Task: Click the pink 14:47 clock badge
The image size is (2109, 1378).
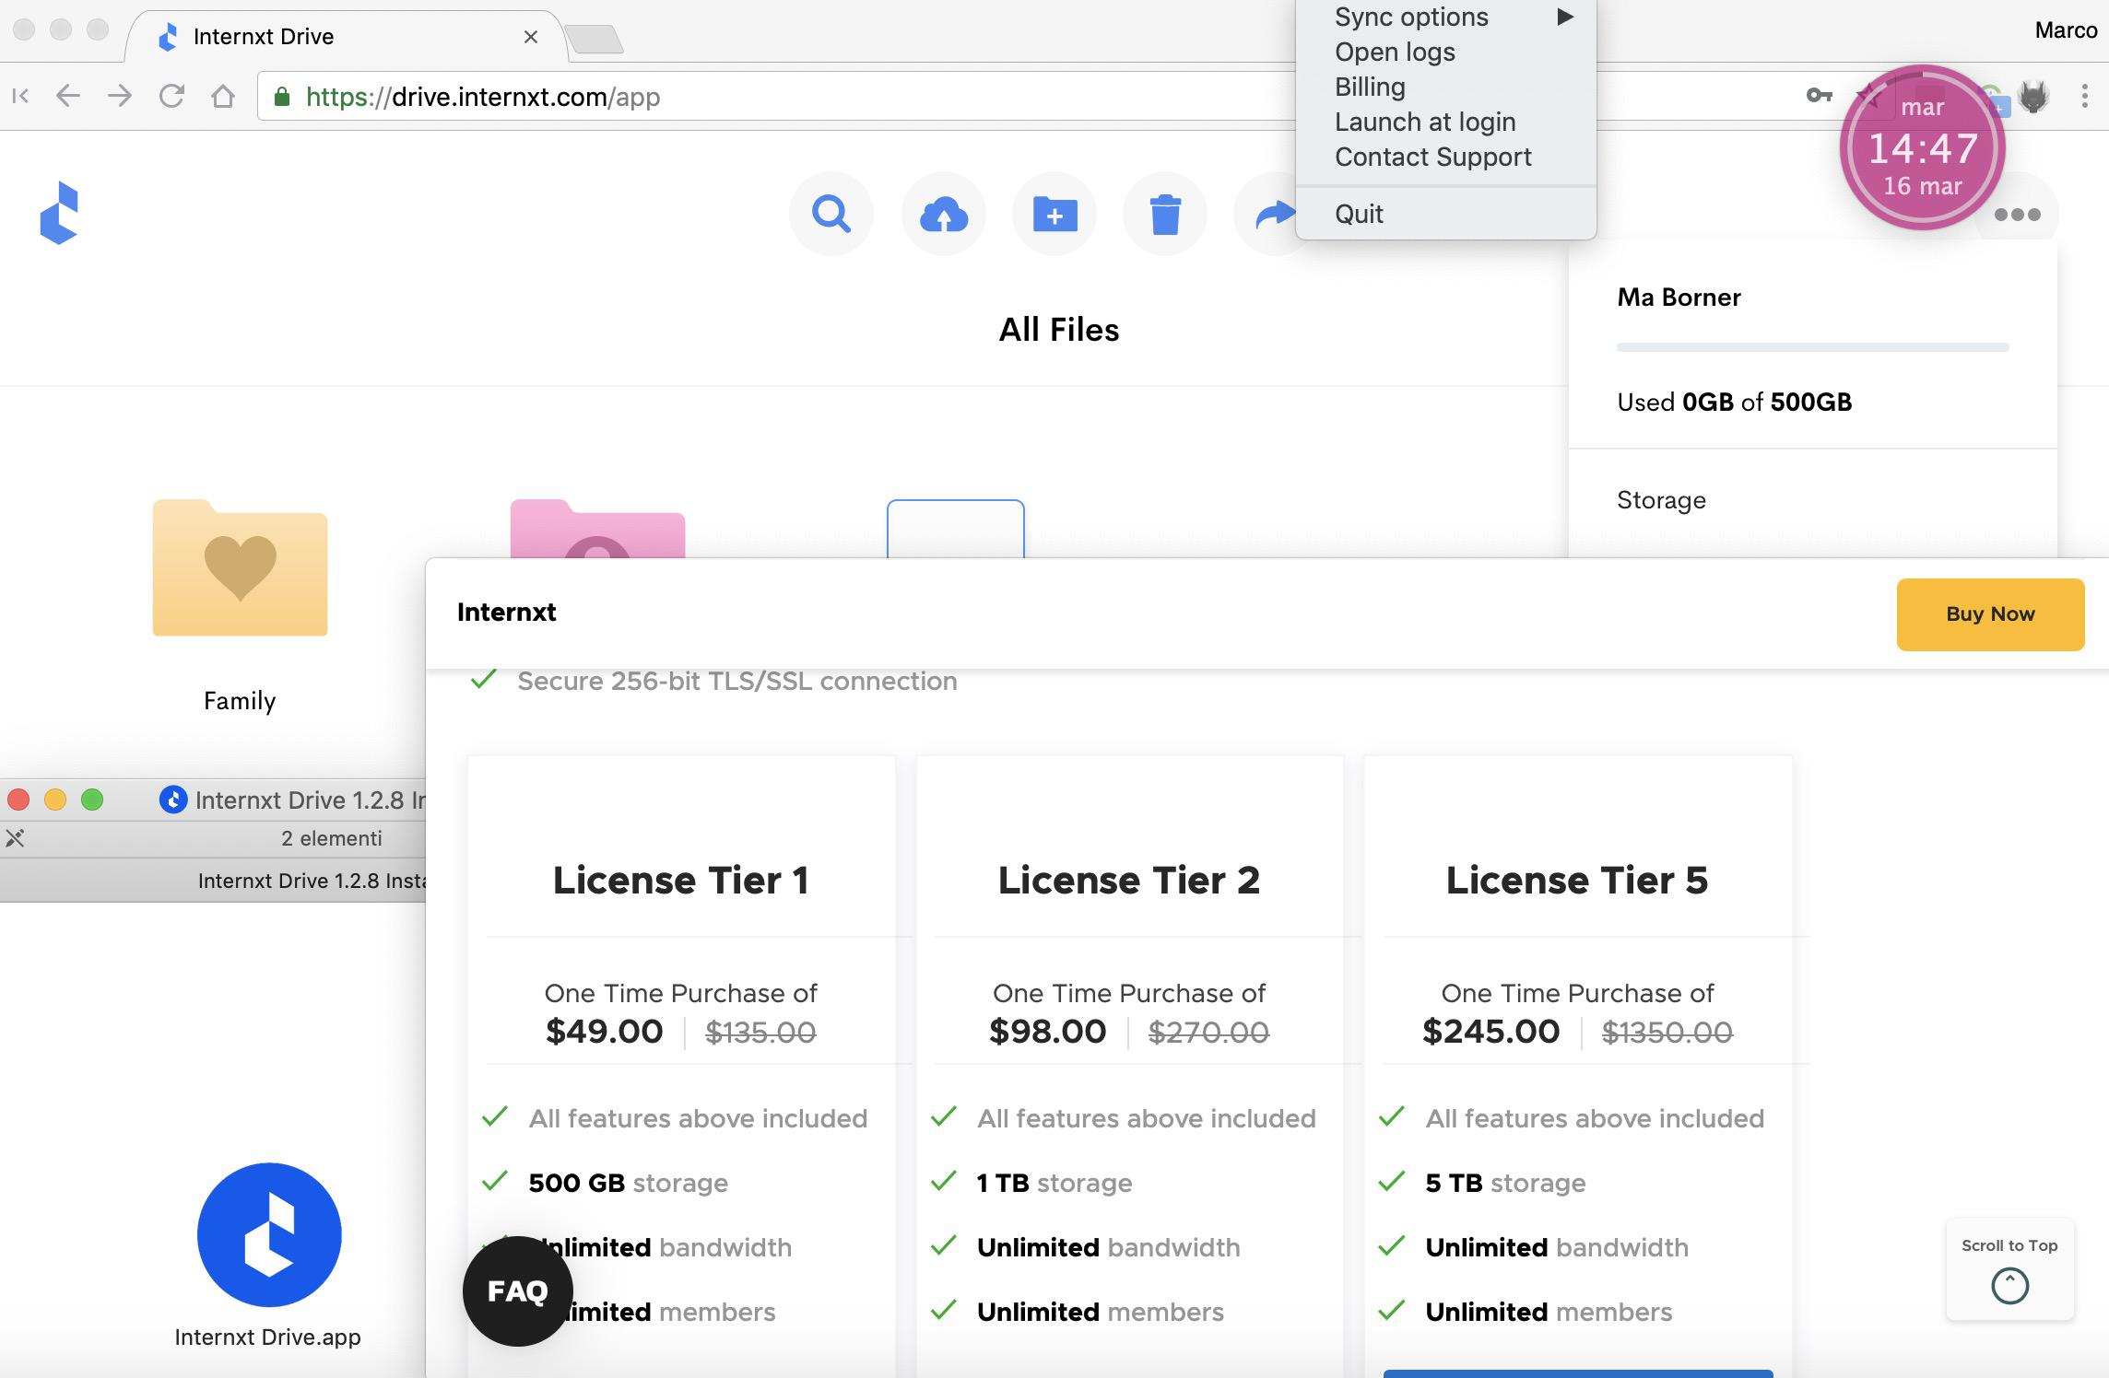Action: (x=1923, y=147)
